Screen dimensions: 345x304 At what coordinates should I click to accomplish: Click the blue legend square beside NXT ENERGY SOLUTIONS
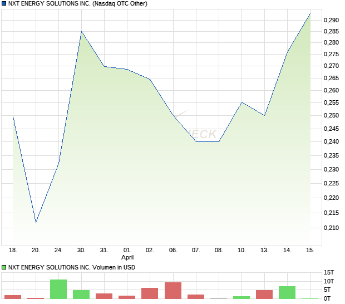(4, 4)
